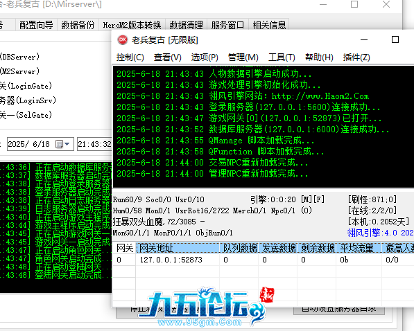Viewport: 414px width, 331px height.
Task: Click the log line QManage 脚本加载完成
Action: tap(215, 141)
